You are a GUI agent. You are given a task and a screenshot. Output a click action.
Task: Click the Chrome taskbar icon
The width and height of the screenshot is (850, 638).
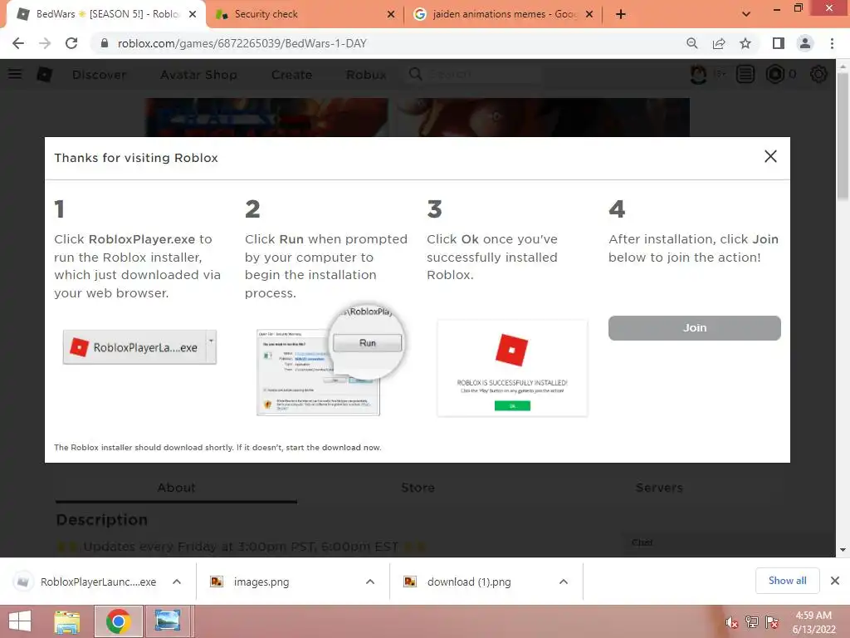point(119,621)
